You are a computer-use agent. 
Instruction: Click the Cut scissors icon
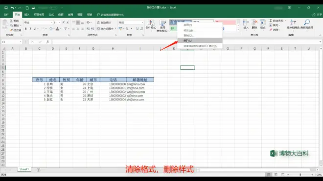pos(11,21)
